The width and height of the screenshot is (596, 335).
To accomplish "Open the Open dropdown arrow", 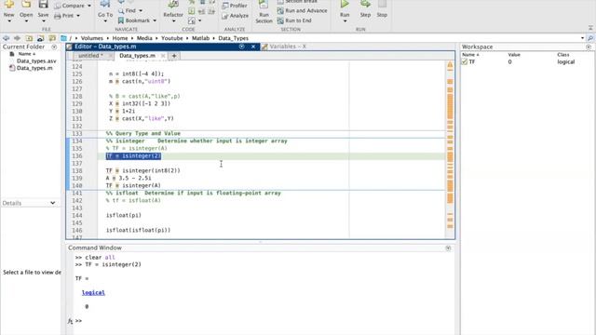I will tap(26, 21).
